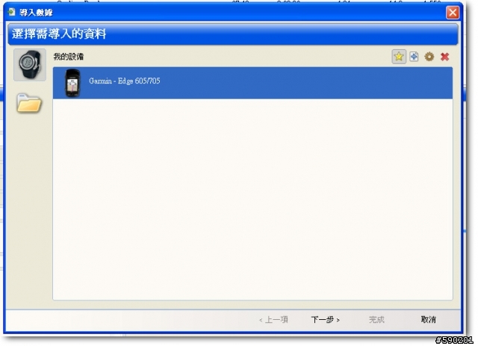The width and height of the screenshot is (478, 346).
Task: Close the import data dialog
Action: coord(453,13)
